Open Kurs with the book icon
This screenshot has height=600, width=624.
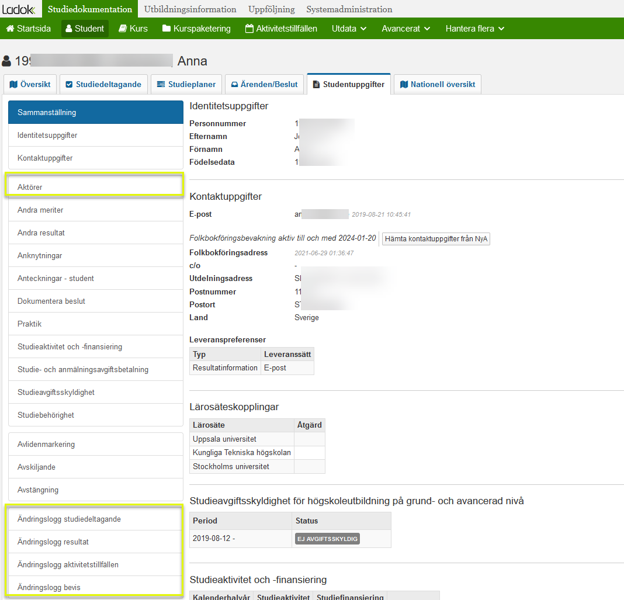point(133,29)
